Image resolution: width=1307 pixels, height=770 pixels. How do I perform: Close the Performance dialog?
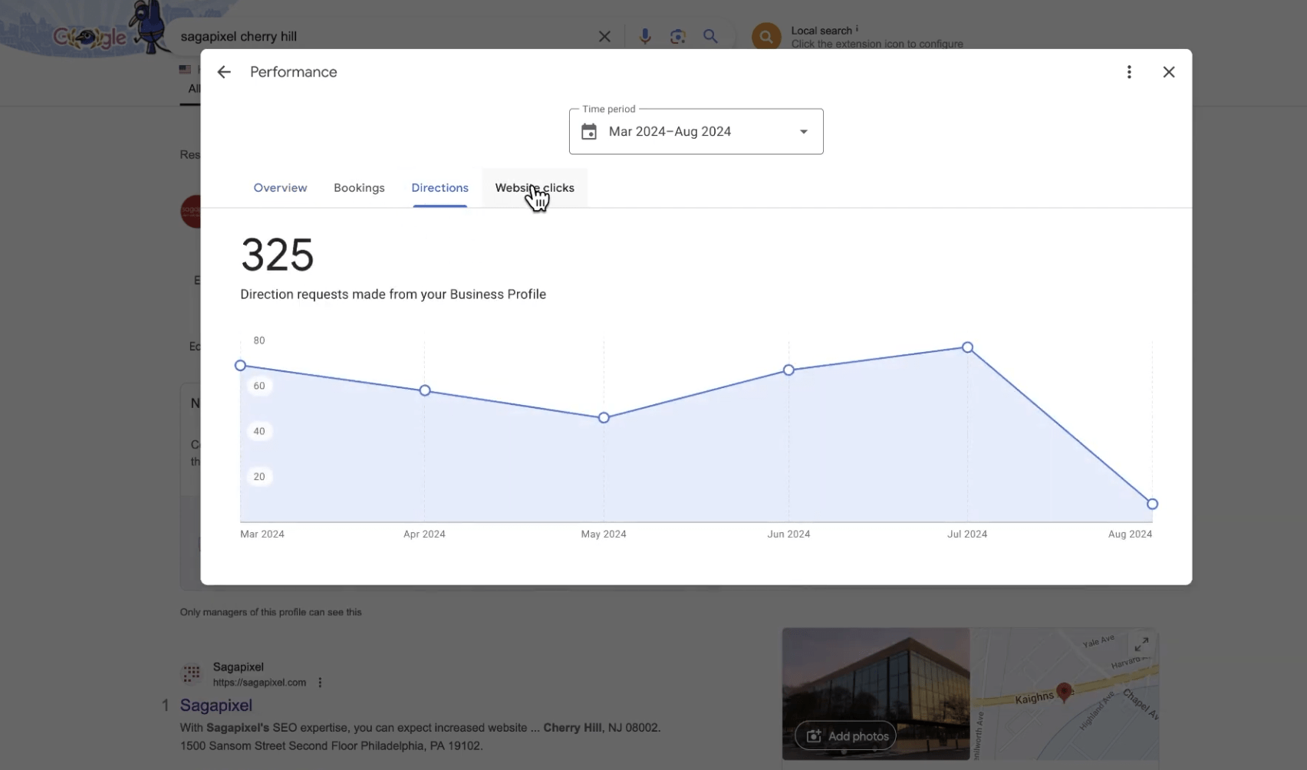click(x=1168, y=72)
